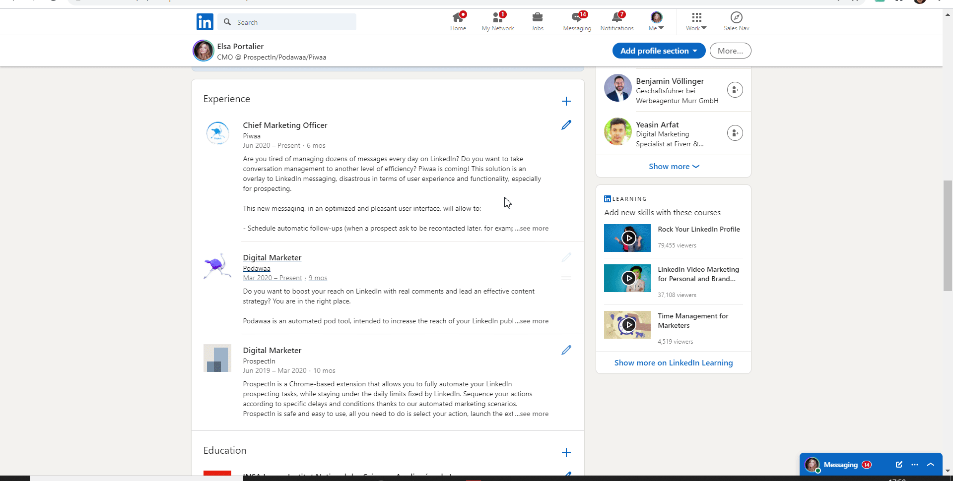
Task: Click 'Jun 2019 – Mar 2020 · 10 mos' text
Action: [x=289, y=371]
